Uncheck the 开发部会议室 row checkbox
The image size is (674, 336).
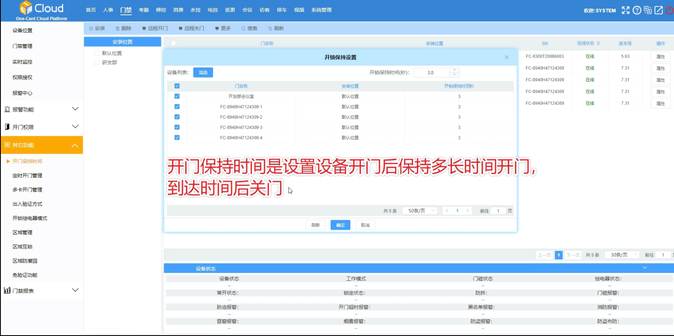177,96
